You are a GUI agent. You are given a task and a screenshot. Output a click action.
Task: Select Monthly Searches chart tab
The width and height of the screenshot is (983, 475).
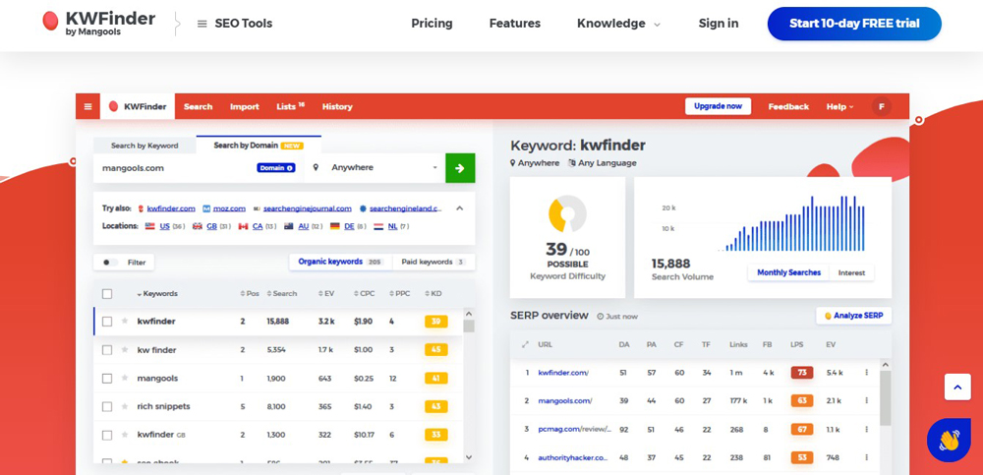788,272
